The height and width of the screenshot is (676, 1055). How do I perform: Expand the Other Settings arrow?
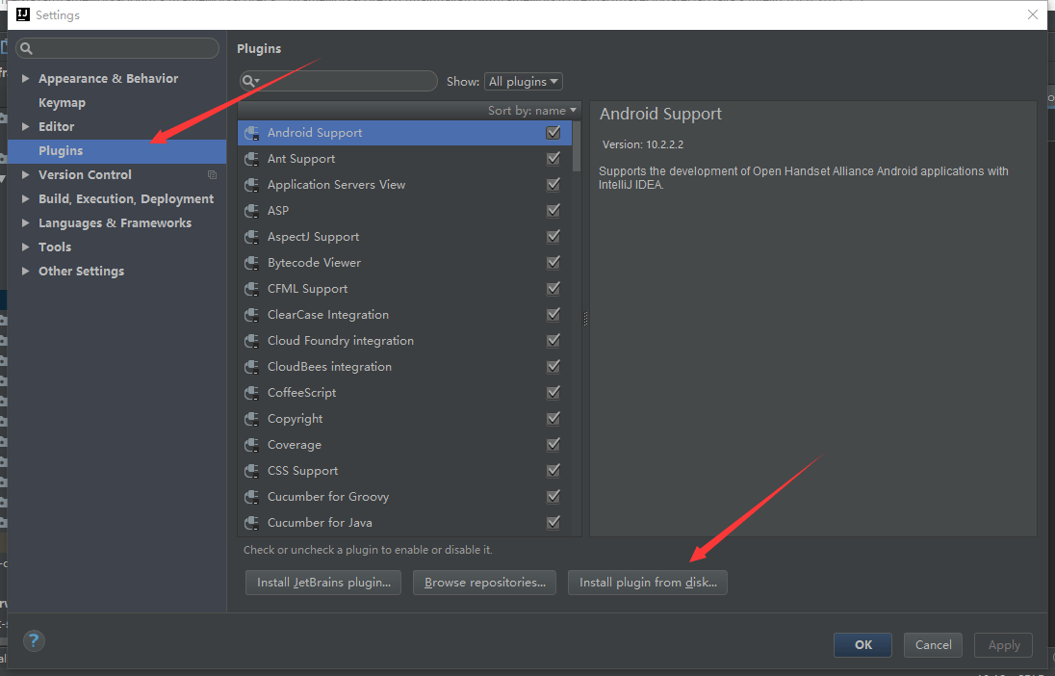click(x=26, y=272)
